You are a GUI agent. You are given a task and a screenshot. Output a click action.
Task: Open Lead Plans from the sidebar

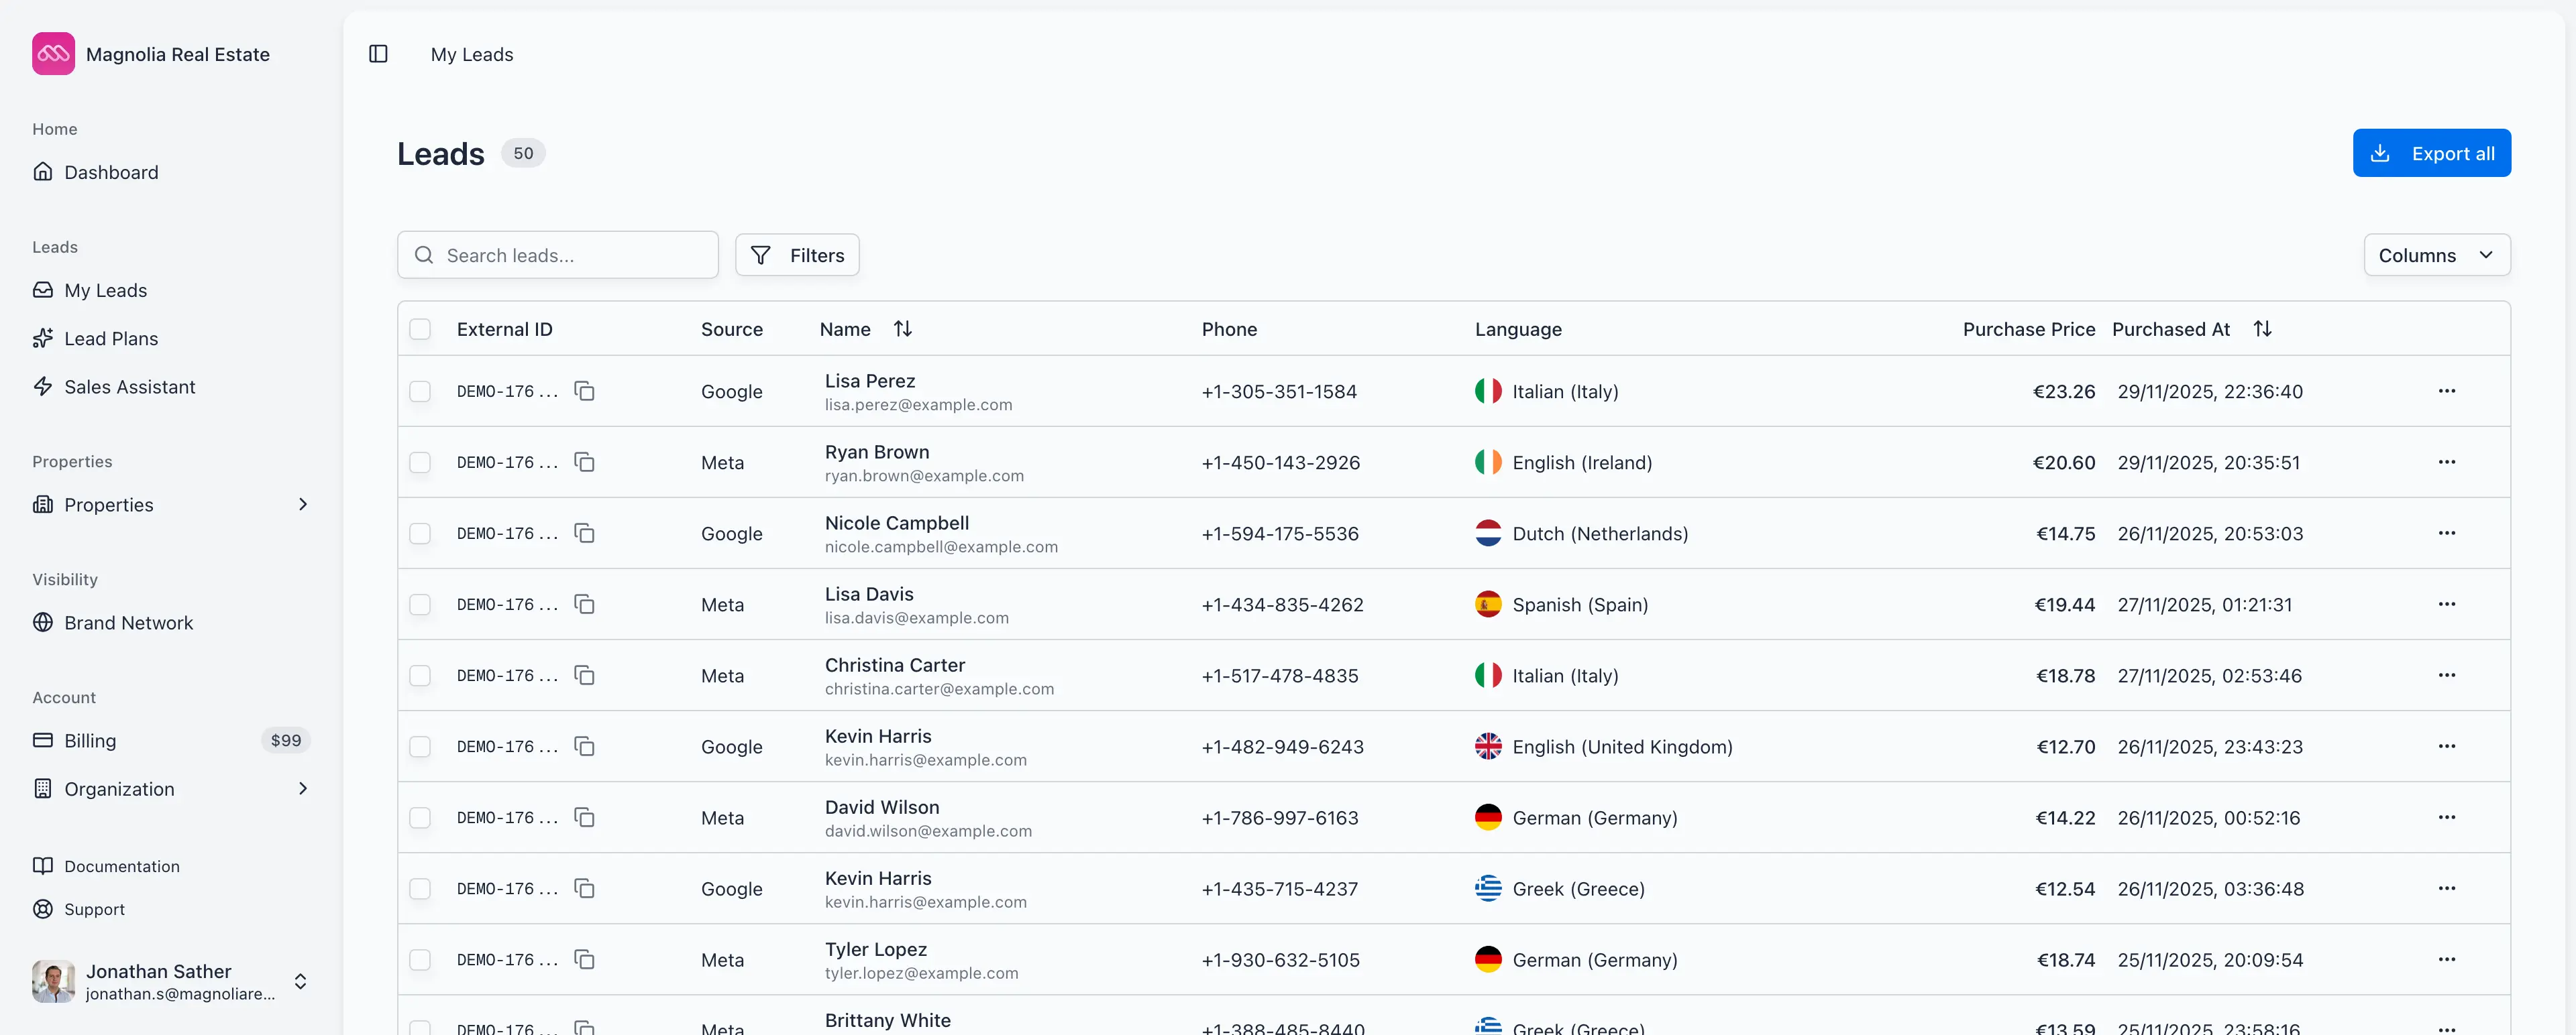pyautogui.click(x=111, y=339)
